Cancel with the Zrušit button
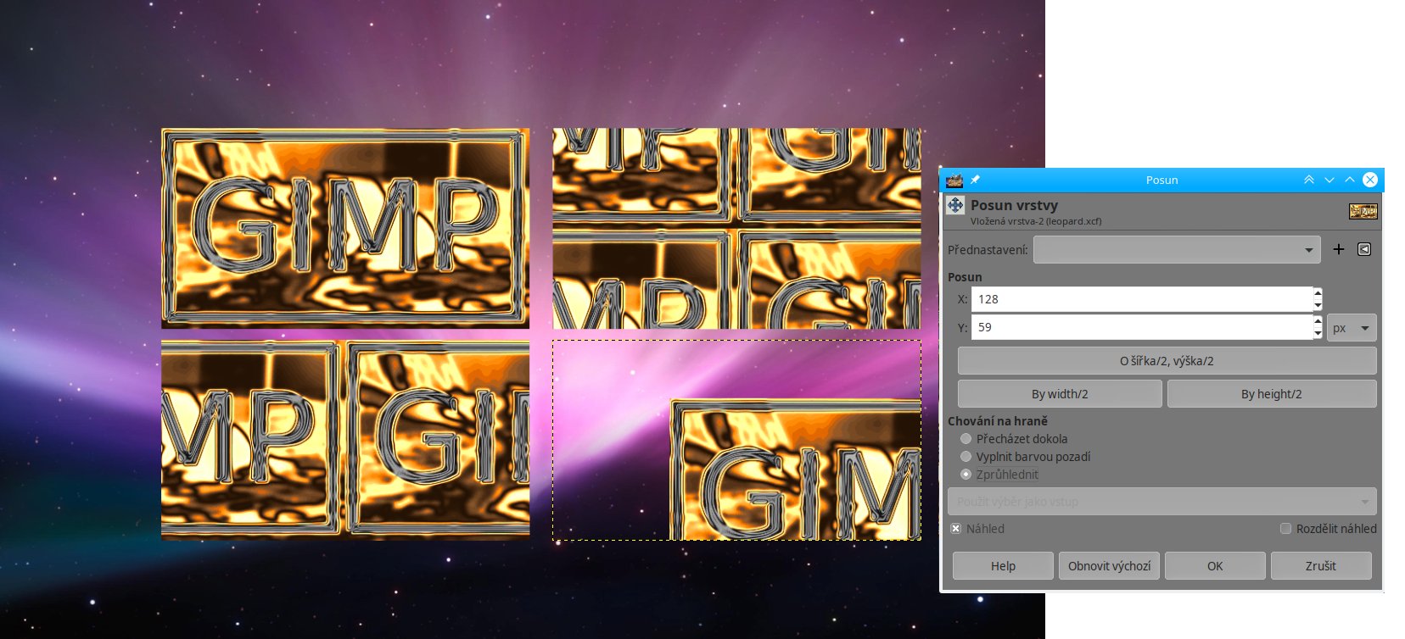Viewport: 1405px width, 639px height. point(1321,566)
